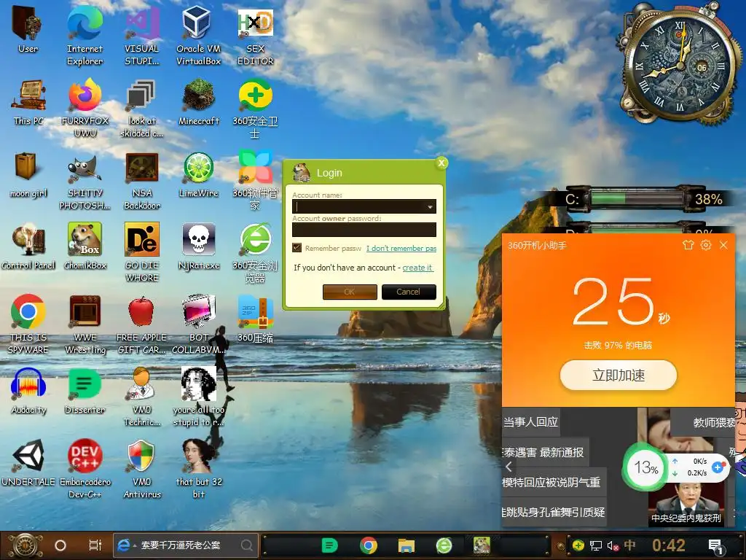Open the 中央纪委内鬼获刑 news thumbnail

[x=686, y=505]
